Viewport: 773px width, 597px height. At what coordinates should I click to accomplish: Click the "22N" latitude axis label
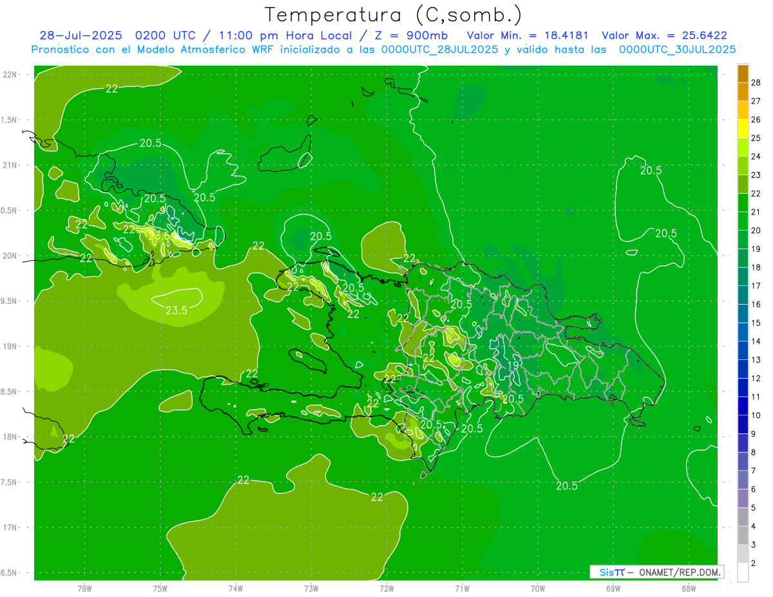(x=10, y=74)
